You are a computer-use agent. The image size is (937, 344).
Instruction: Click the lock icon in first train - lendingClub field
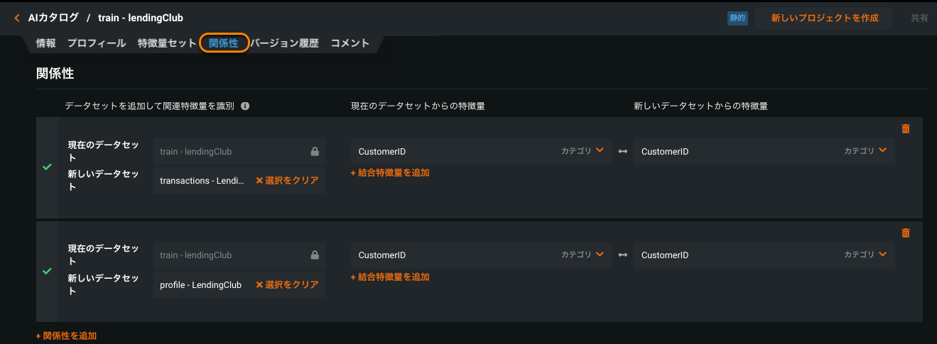coord(315,151)
